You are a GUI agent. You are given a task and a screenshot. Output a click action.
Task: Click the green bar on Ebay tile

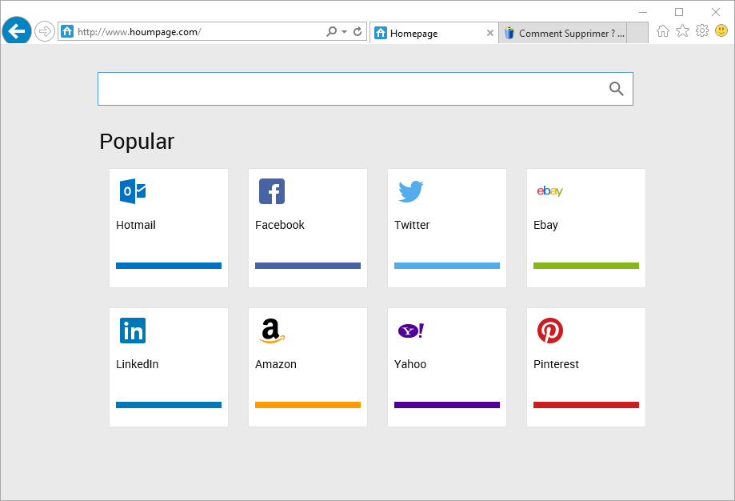click(586, 266)
